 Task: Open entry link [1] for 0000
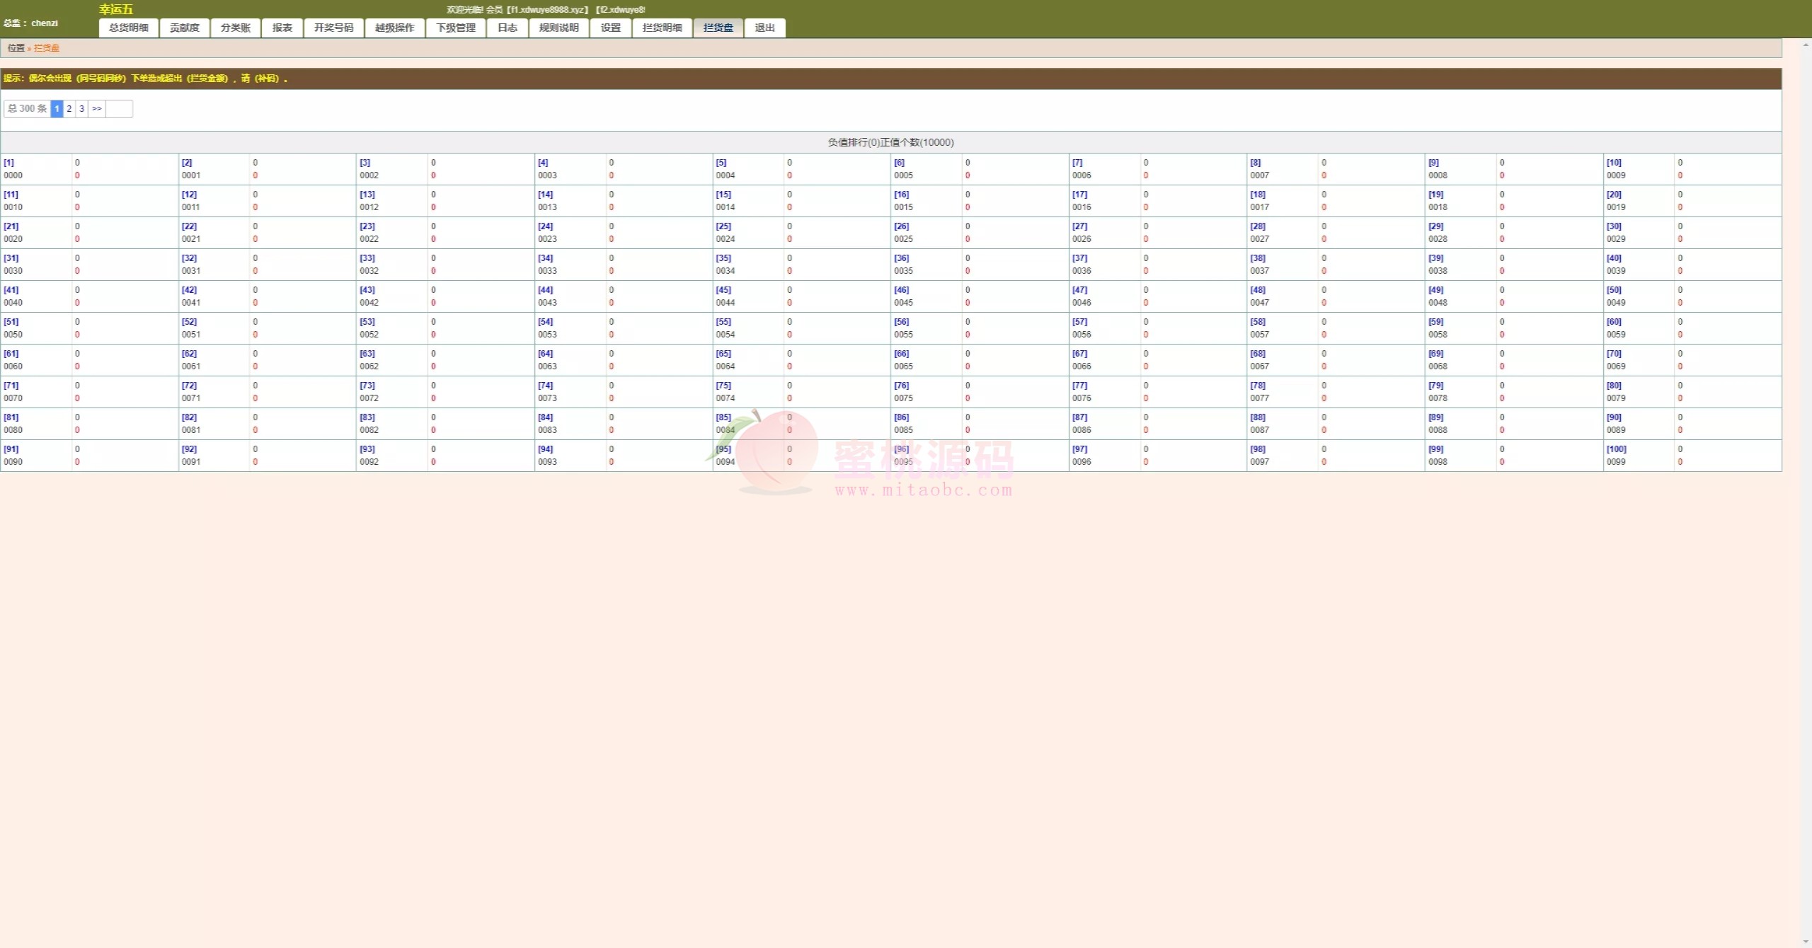coord(8,163)
